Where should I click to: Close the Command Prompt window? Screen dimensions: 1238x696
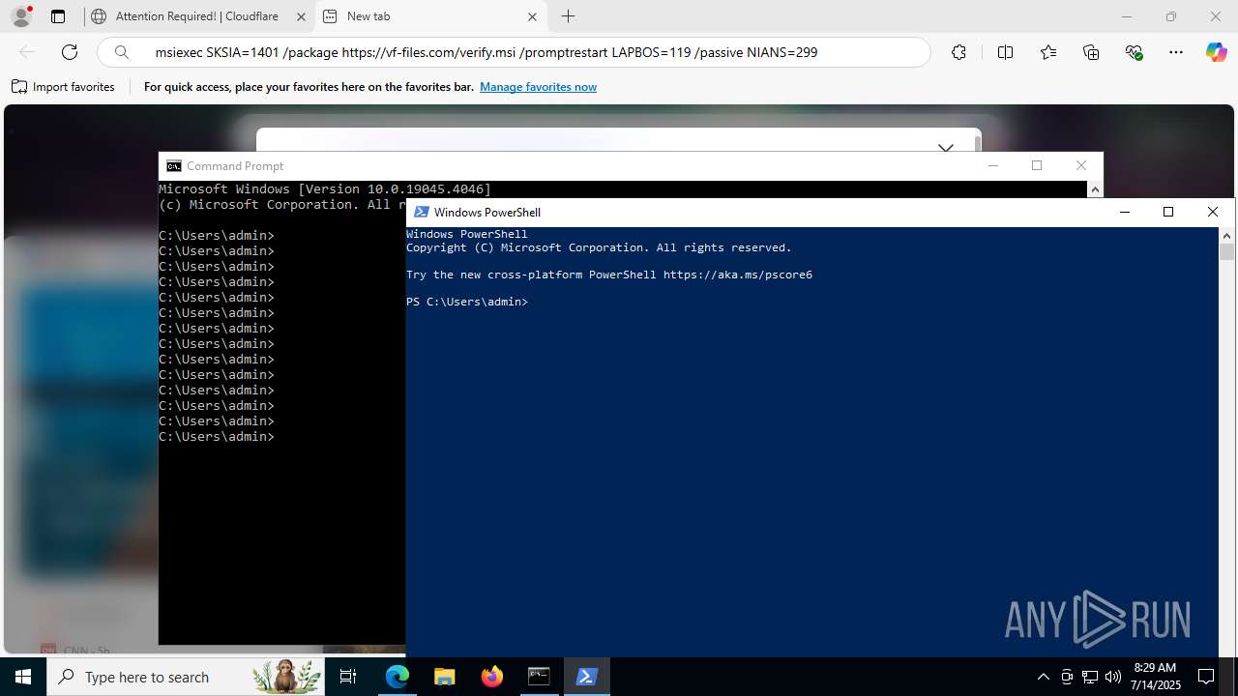[x=1081, y=165]
